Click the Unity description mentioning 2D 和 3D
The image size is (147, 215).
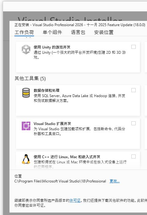pos(80,55)
